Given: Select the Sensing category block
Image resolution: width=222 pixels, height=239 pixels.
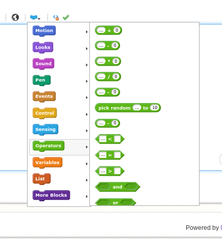Looking at the screenshot, I should (45, 129).
